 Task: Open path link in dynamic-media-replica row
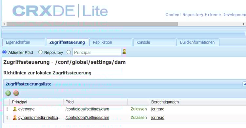tap(87, 118)
